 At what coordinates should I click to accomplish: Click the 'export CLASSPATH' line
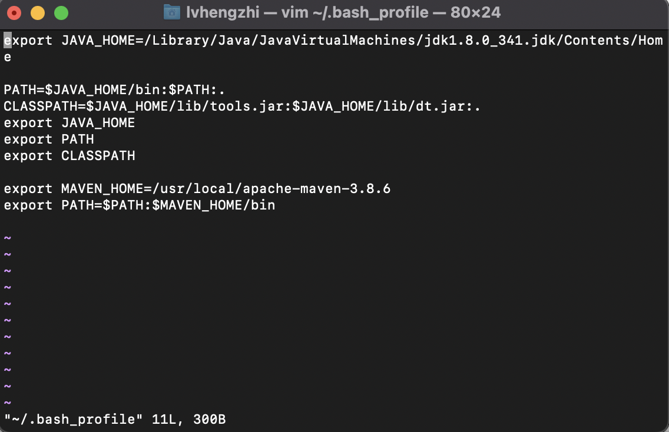(x=69, y=155)
